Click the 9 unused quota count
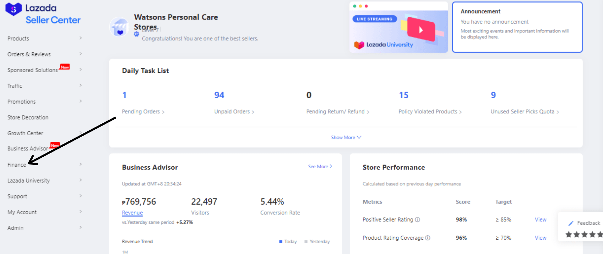 tap(493, 95)
